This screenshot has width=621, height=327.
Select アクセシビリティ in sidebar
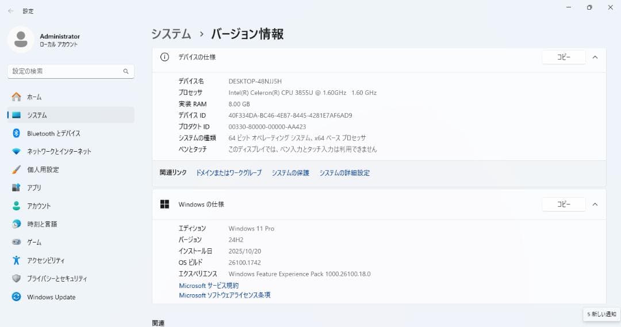pos(71,260)
